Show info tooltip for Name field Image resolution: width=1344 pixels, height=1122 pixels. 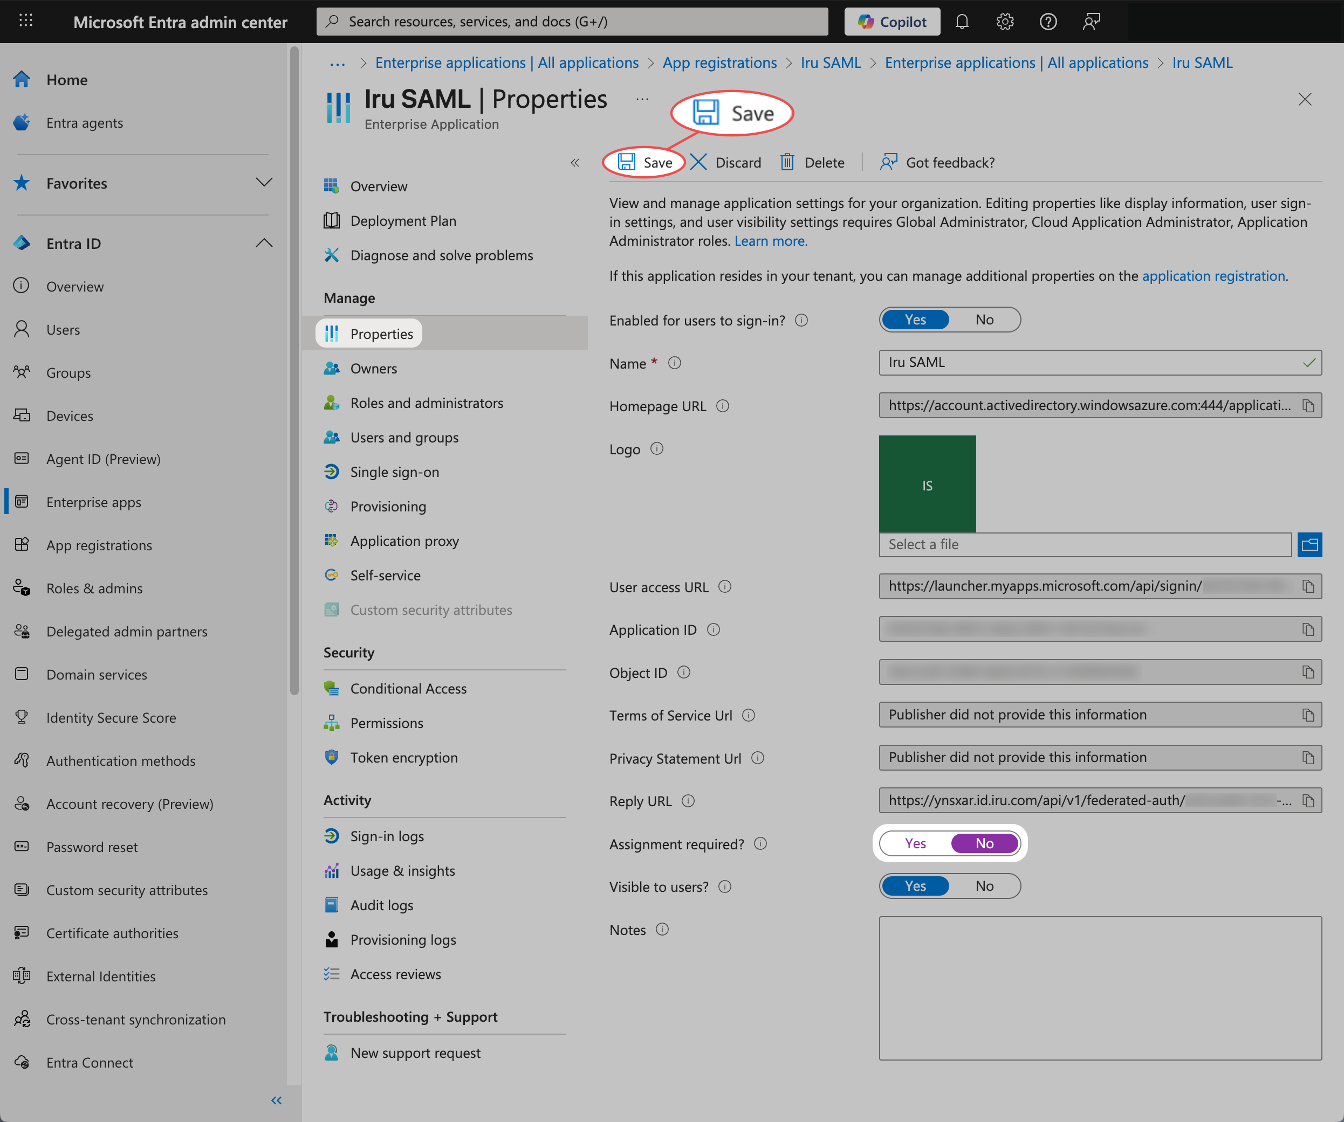pyautogui.click(x=675, y=363)
